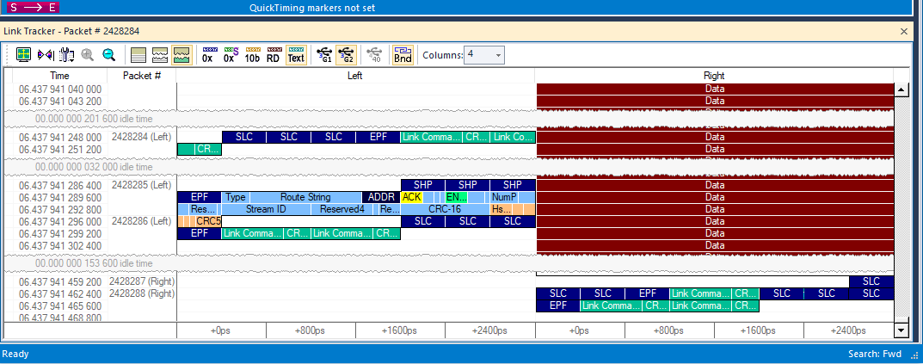923x364 pixels.
Task: Click the S to E QuickTiming marker button
Action: [x=34, y=8]
